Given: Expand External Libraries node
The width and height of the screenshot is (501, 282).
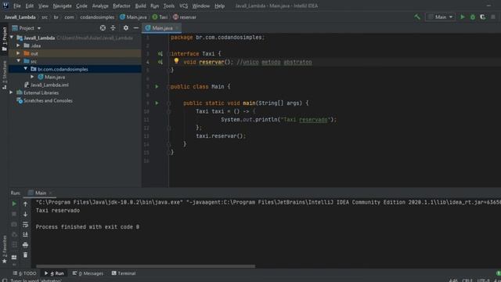Looking at the screenshot, I should [11, 92].
